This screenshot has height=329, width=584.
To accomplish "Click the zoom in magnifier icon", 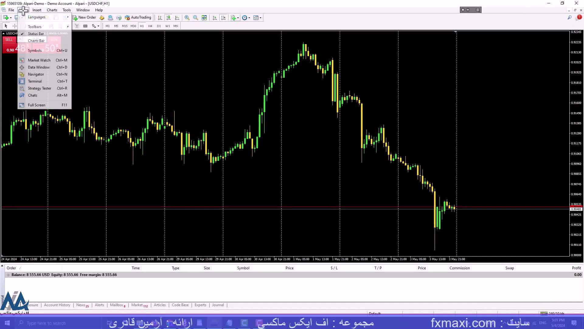I will (187, 18).
